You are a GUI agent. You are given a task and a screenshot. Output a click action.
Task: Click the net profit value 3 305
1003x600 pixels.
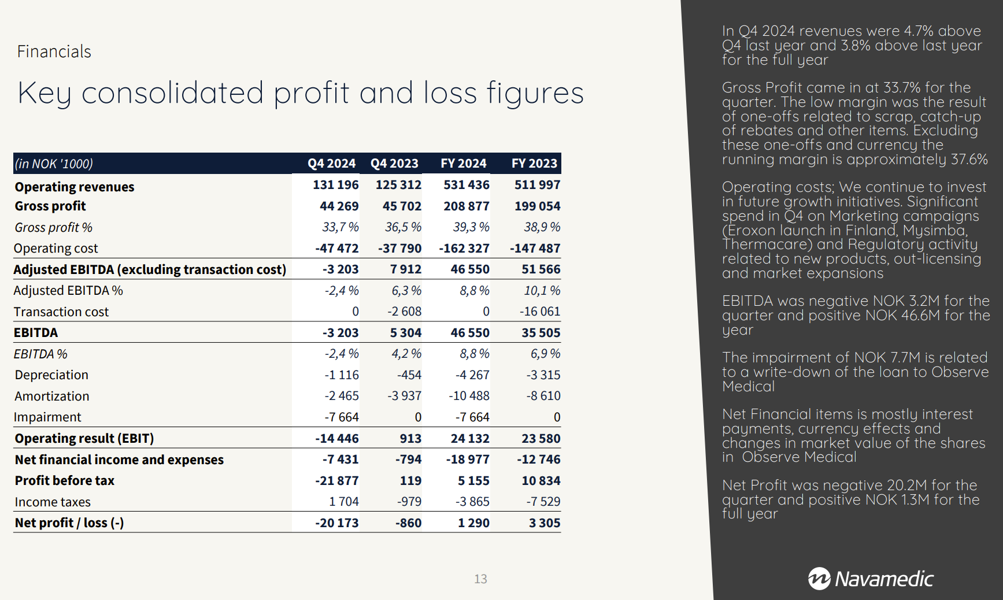click(545, 523)
